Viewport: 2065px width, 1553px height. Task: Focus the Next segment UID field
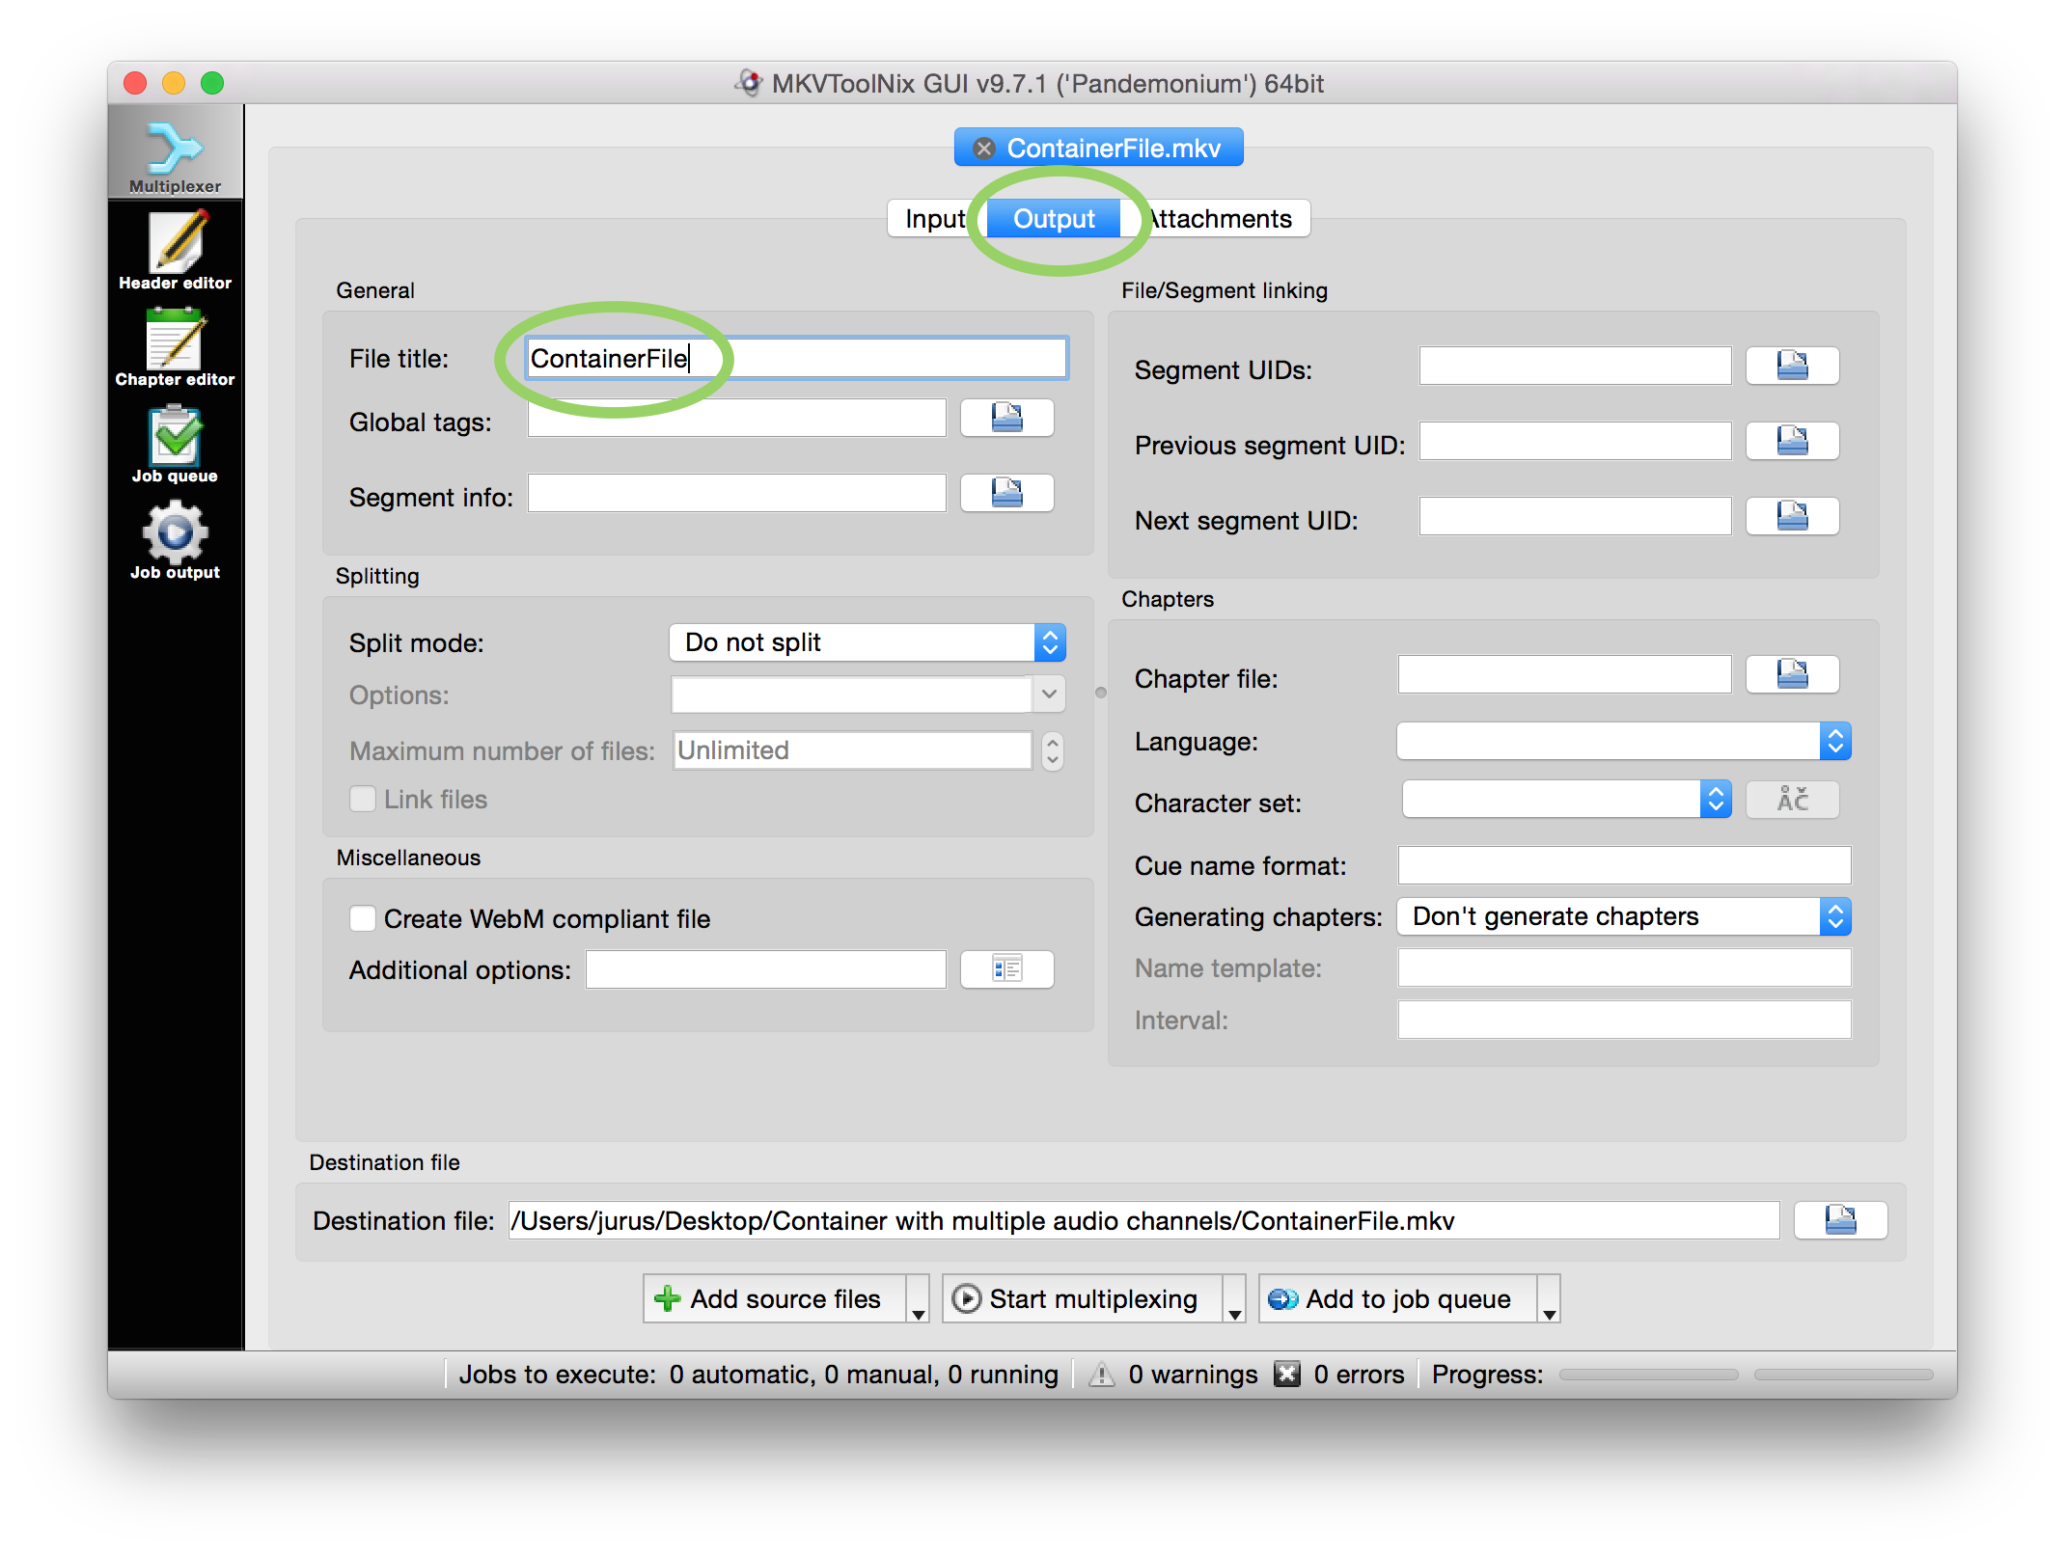(x=1575, y=516)
